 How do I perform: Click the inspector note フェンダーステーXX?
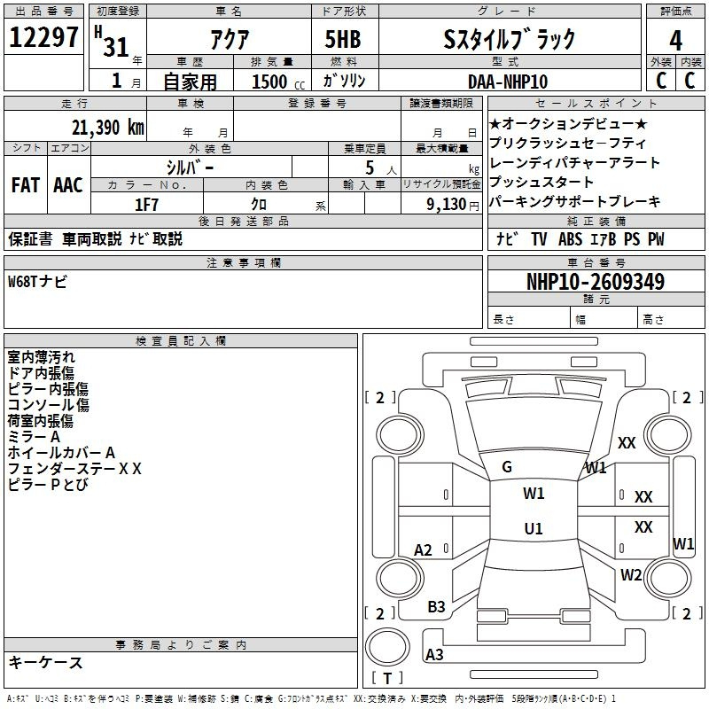click(x=74, y=469)
